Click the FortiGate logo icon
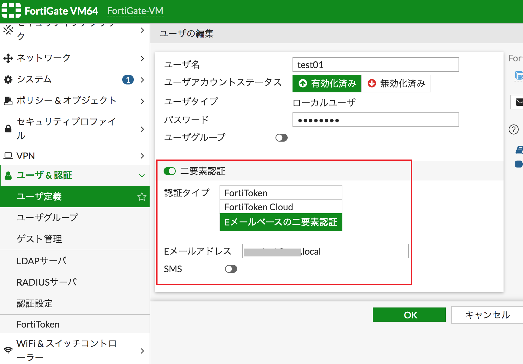This screenshot has width=523, height=364. 11,10
